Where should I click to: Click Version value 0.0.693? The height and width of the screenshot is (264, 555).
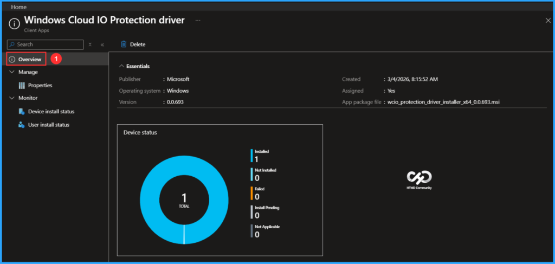coord(175,102)
